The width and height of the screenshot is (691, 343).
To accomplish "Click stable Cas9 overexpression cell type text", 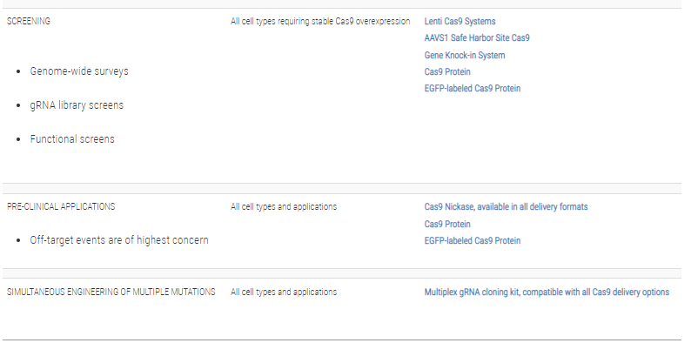I will tap(320, 21).
